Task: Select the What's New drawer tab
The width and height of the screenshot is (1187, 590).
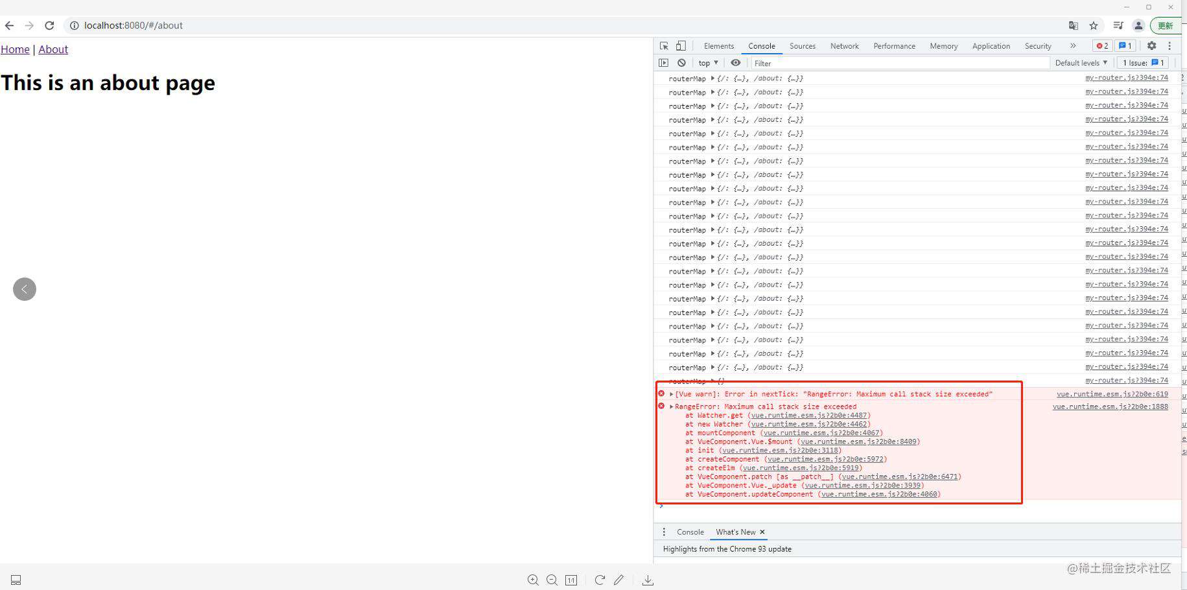Action: (x=735, y=532)
